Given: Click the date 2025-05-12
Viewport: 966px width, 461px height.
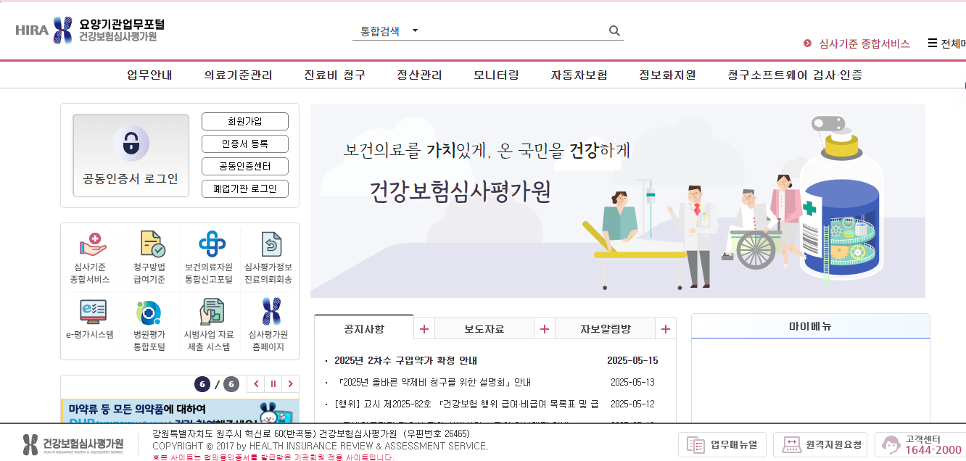Looking at the screenshot, I should (632, 404).
